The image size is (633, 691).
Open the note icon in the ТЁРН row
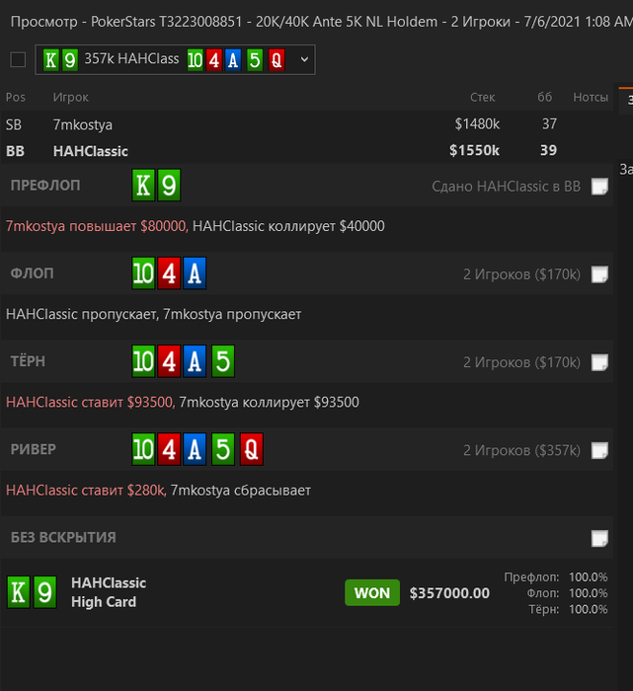[x=599, y=362]
